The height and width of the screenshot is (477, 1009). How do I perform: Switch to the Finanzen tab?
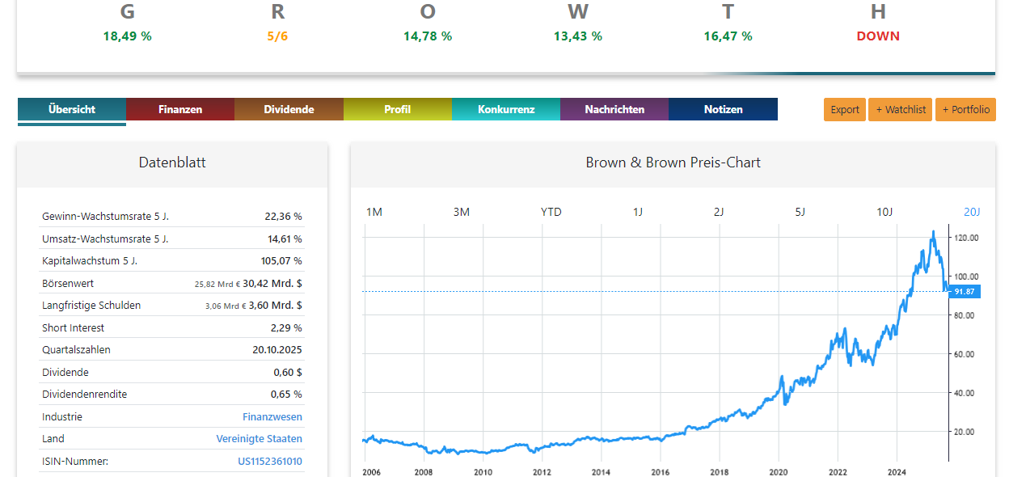point(180,109)
